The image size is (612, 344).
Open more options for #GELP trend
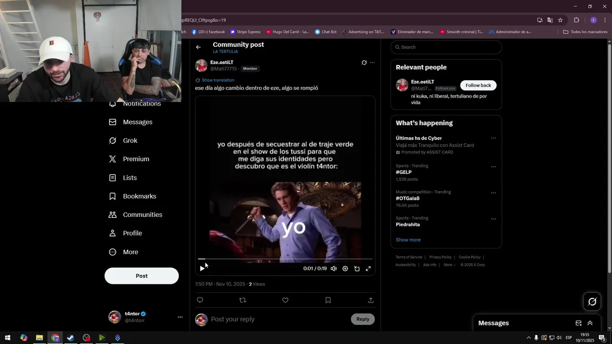(493, 167)
